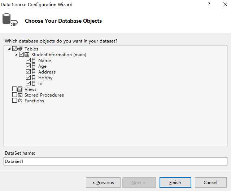Select the Functions label in tree
The width and height of the screenshot is (231, 191).
34,101
